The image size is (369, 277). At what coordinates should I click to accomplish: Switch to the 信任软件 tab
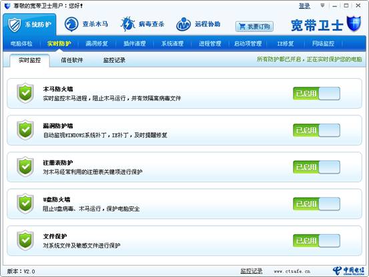[x=72, y=60]
